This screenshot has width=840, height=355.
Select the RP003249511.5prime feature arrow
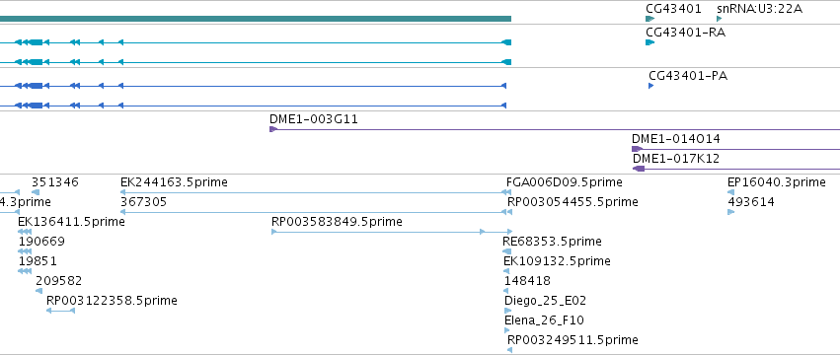pos(509,350)
